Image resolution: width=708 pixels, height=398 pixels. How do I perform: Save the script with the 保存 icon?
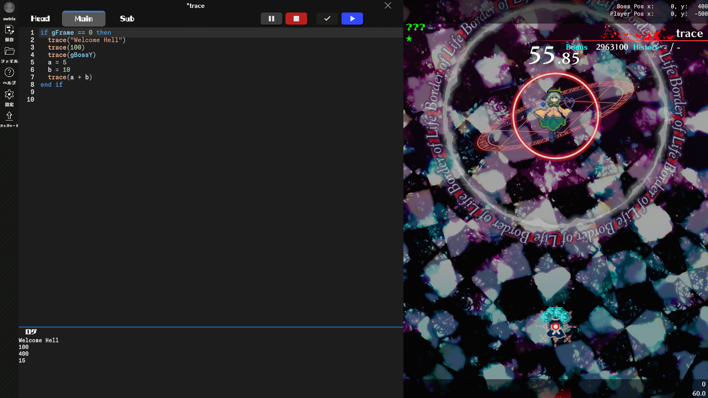9,30
